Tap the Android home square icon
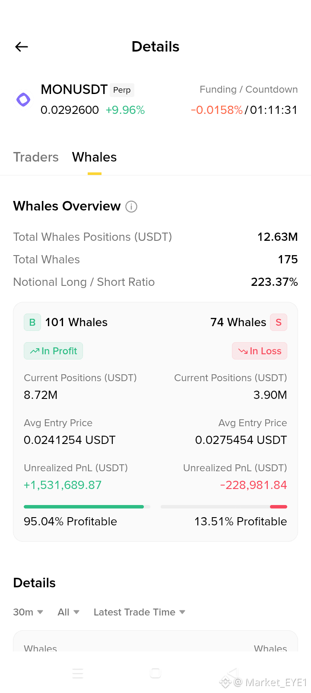 pos(155,673)
